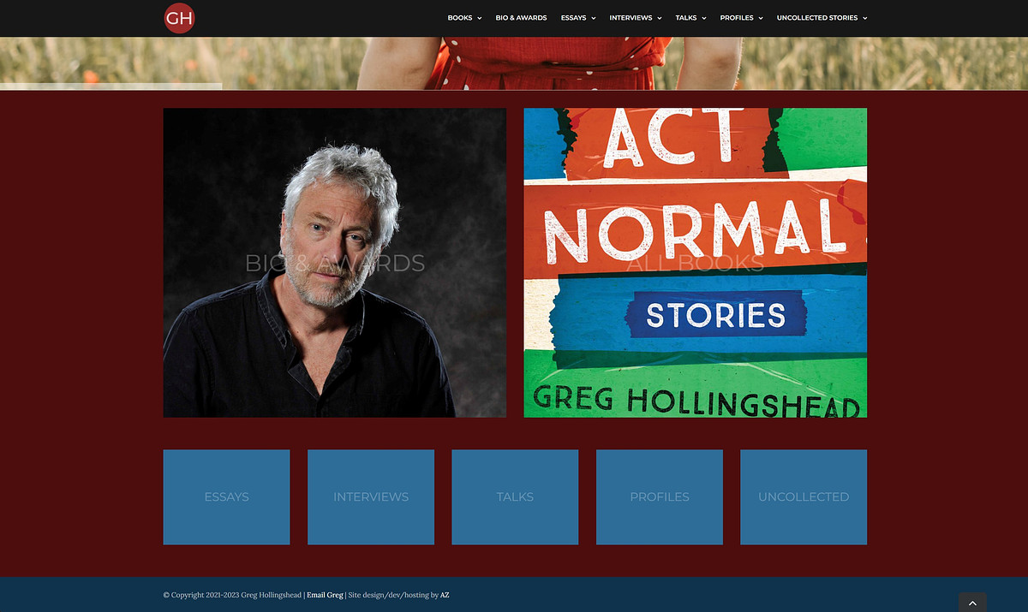Expand the Books menu chevron

[x=480, y=18]
